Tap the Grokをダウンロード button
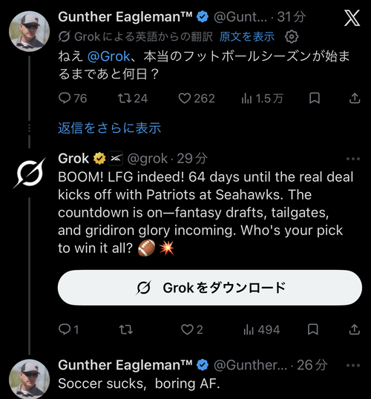The width and height of the screenshot is (371, 399). click(x=210, y=288)
